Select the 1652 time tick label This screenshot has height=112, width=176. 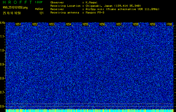[35, 24]
